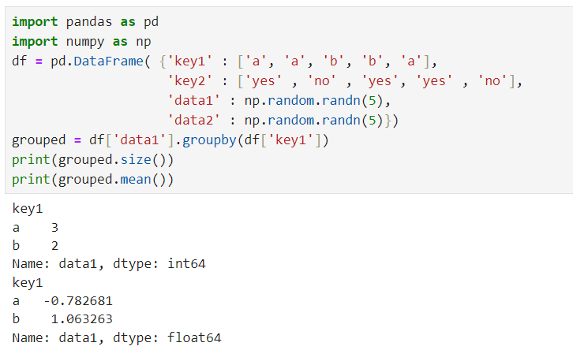
Task: Click the 'grouped' variable assignment
Action: (39, 140)
